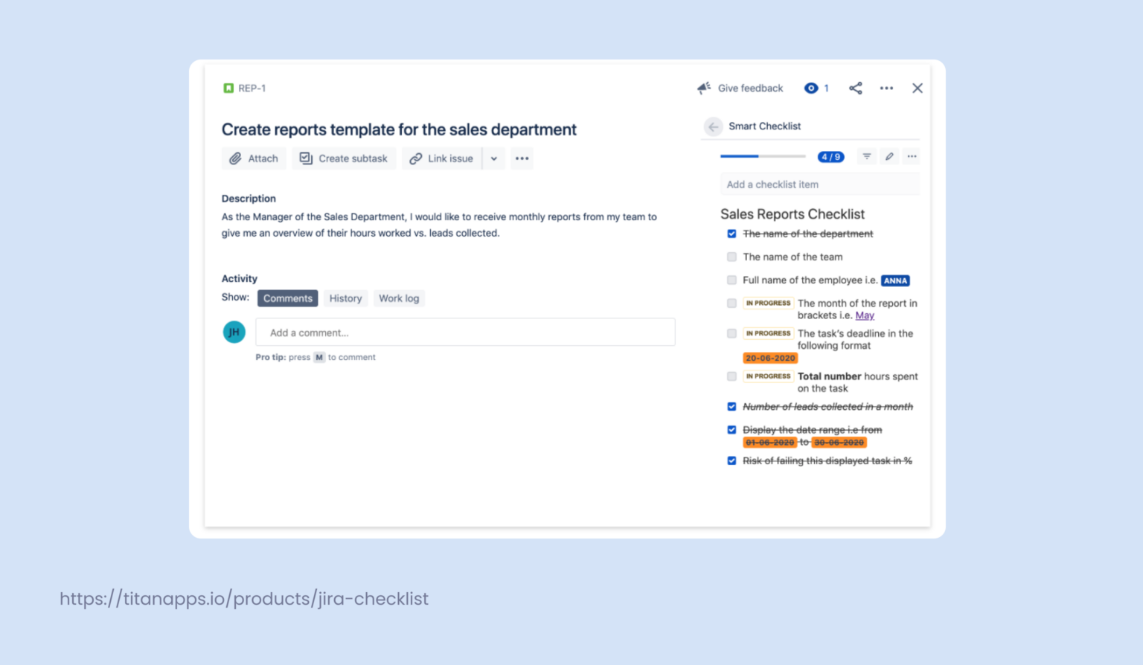Click the watchers eye icon
Viewport: 1143px width, 665px height.
click(x=810, y=88)
